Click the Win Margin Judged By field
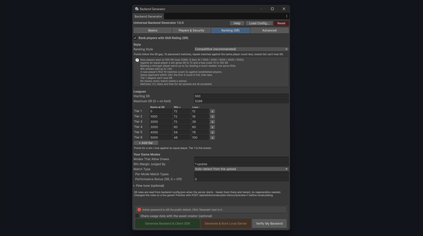The image size is (423, 236). pyautogui.click(x=241, y=164)
